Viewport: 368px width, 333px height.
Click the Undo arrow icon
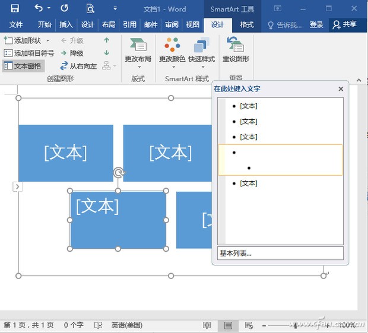[x=39, y=8]
